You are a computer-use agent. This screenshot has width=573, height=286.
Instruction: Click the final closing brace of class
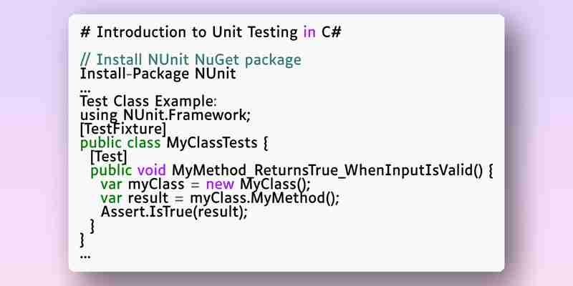82,240
